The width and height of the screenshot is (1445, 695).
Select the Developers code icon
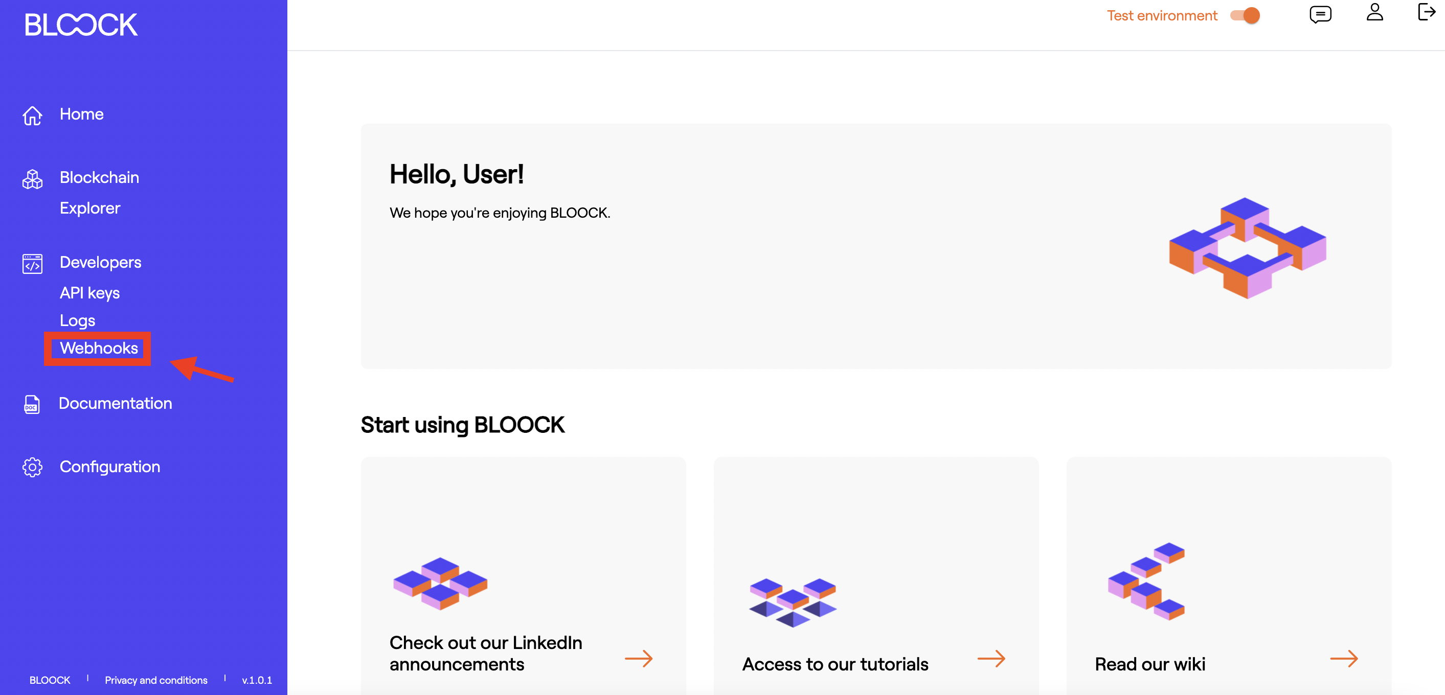[32, 263]
